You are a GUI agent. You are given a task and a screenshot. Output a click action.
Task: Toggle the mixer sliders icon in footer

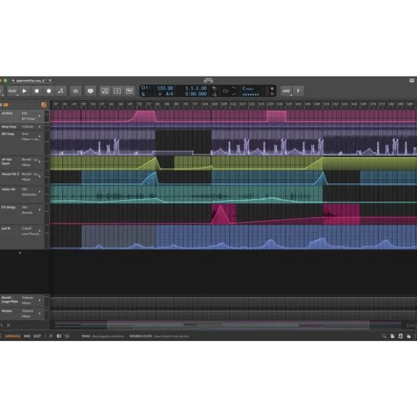point(67,336)
